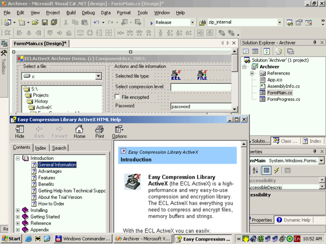Expand Reference book in help contents
This screenshot has width=326, height=244.
point(18,223)
